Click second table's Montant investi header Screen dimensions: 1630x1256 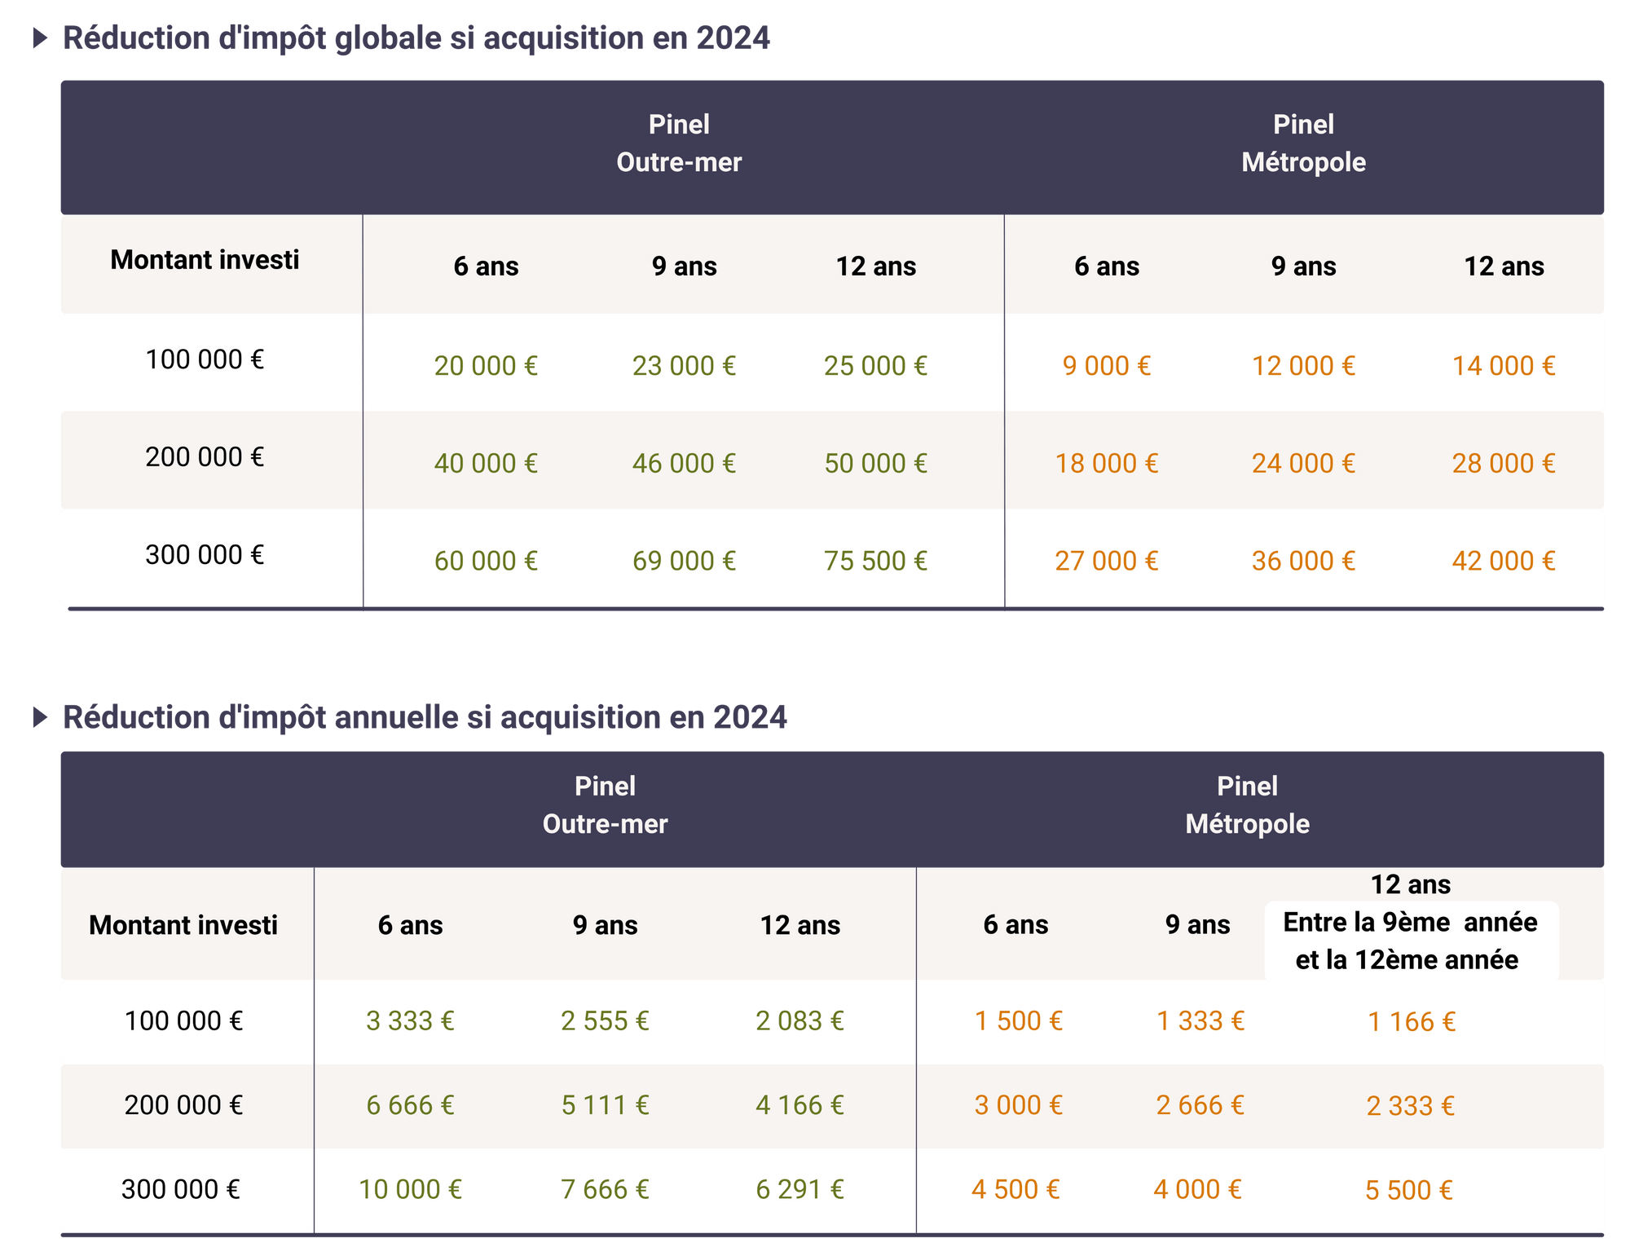tap(183, 925)
